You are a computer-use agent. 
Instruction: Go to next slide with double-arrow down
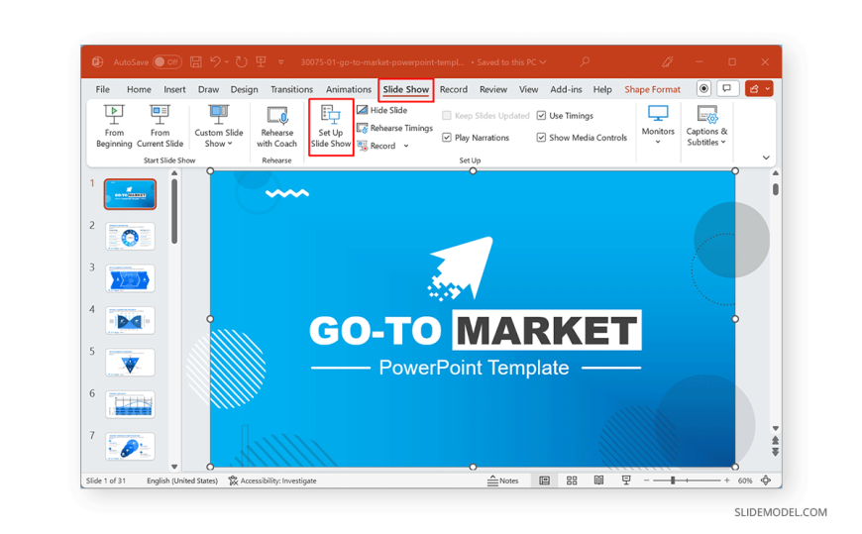(x=775, y=452)
